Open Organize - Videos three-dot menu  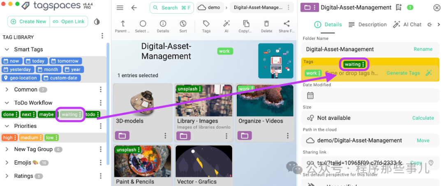287,136
